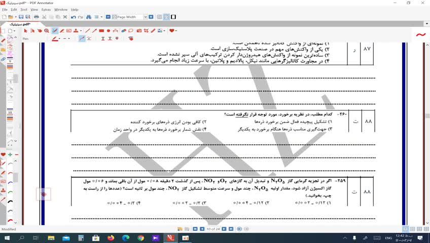This screenshot has width=430, height=243.
Task: Select the Text box tool
Action: [69, 31]
